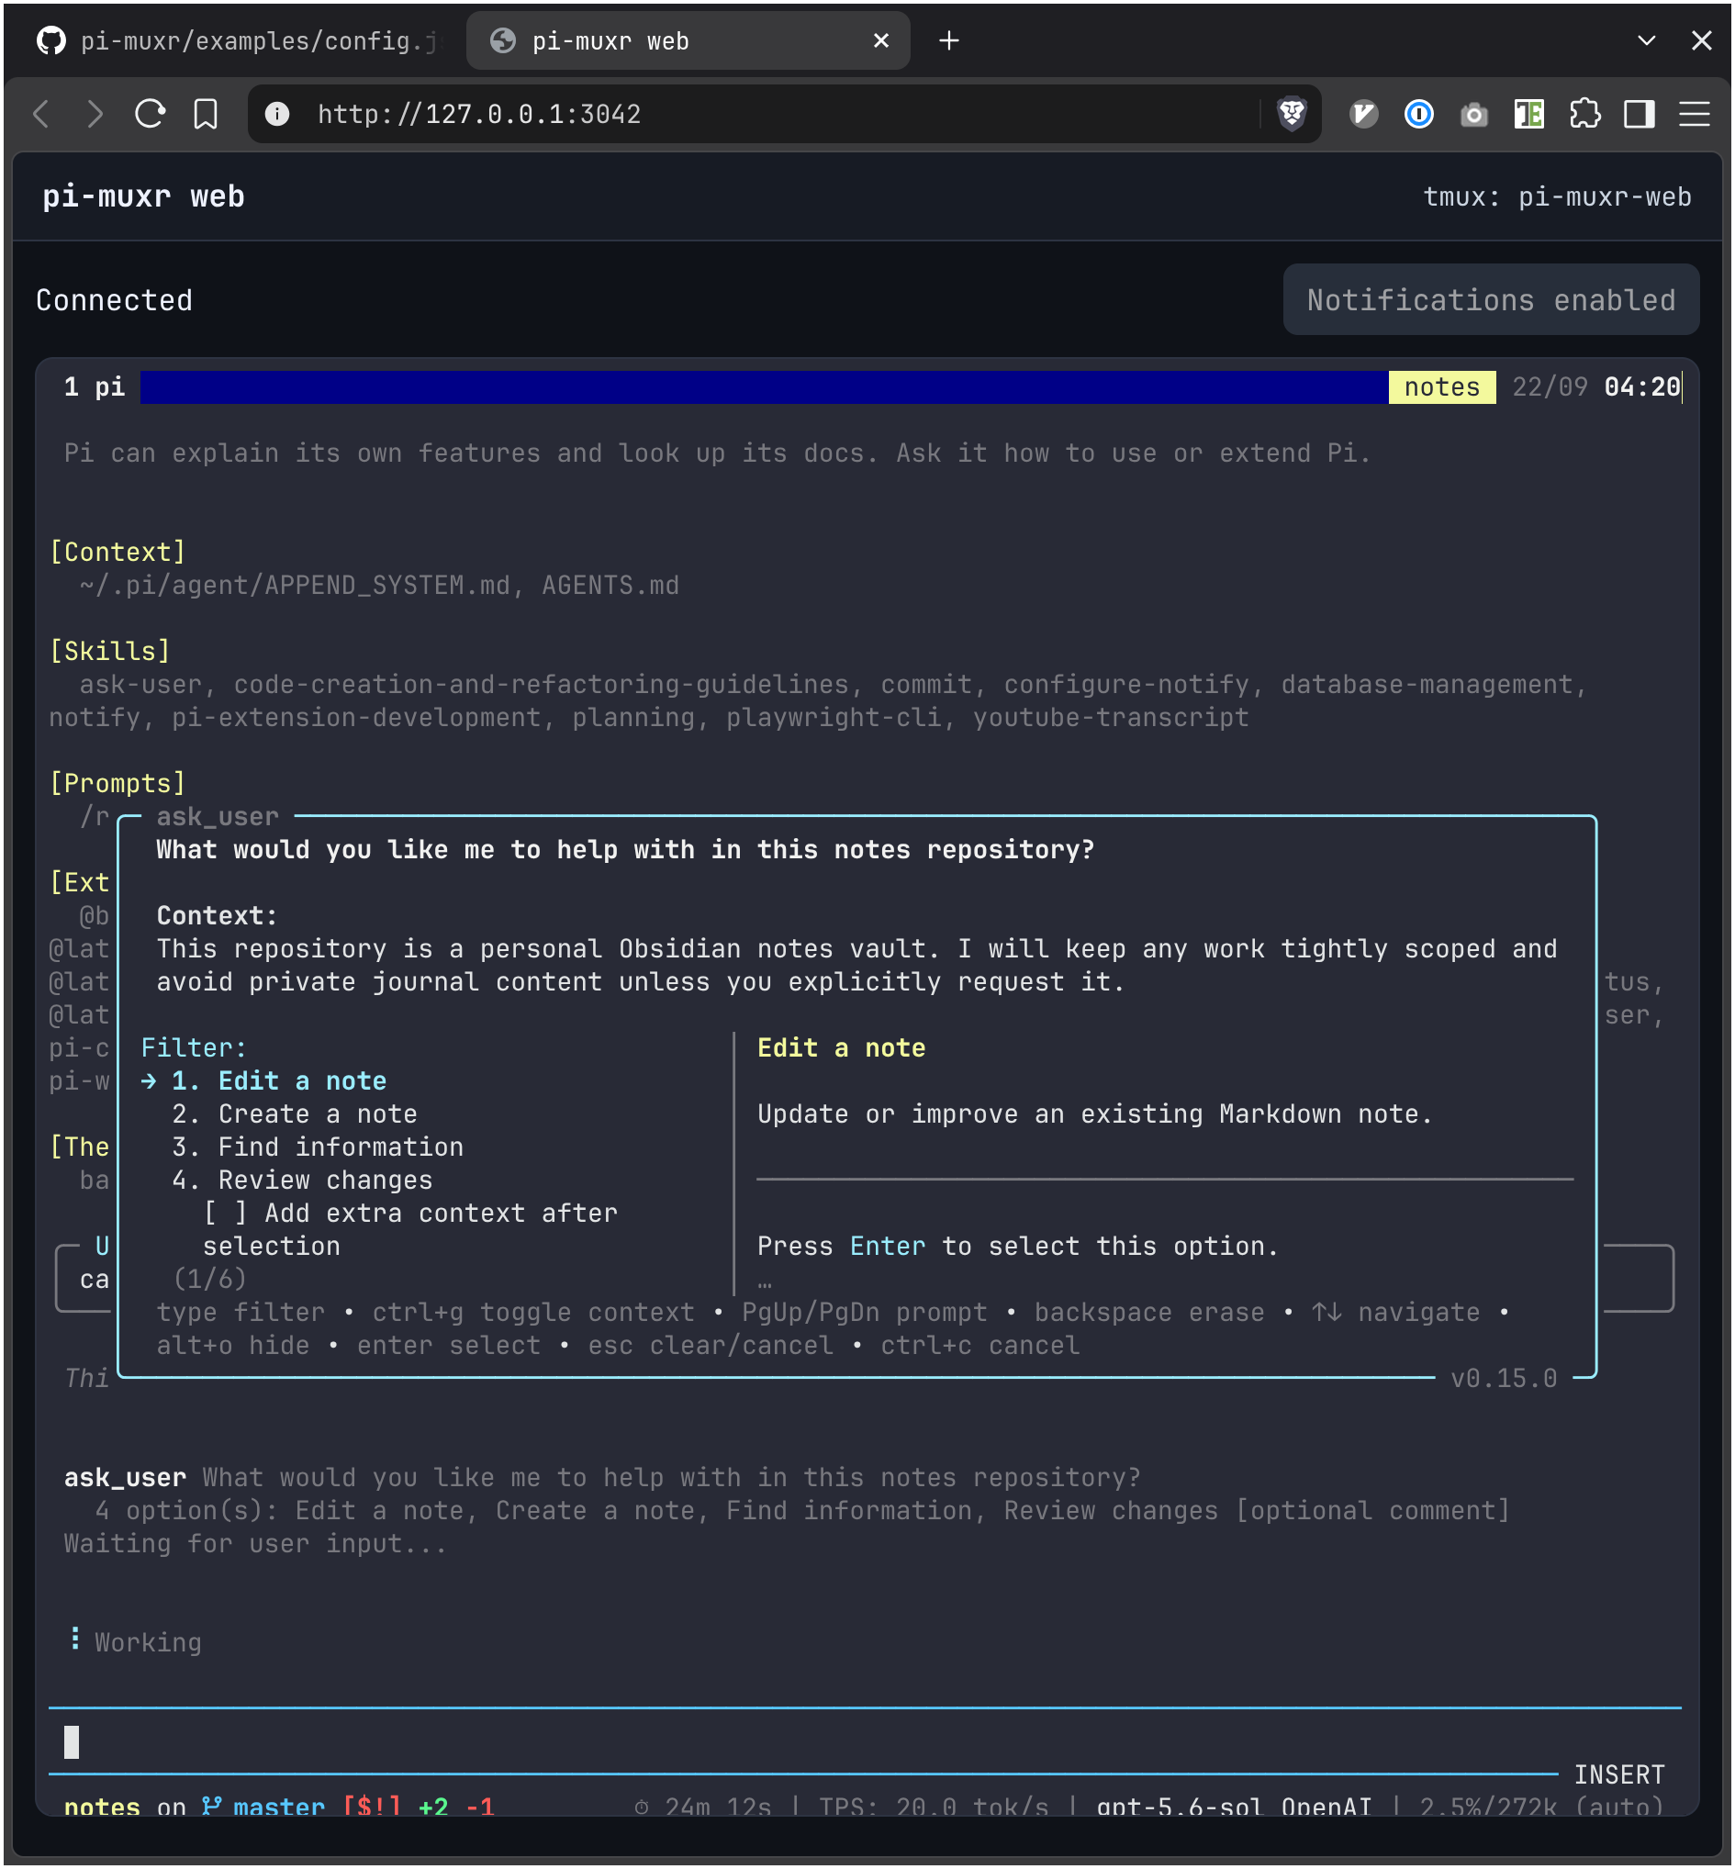The image size is (1735, 1869).
Task: Focus the URL address bar
Action: tap(784, 115)
